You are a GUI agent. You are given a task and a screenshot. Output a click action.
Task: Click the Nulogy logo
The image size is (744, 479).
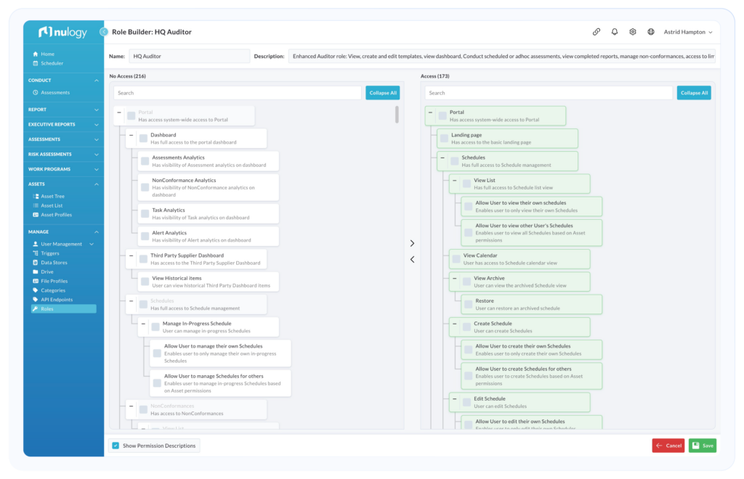(x=62, y=32)
